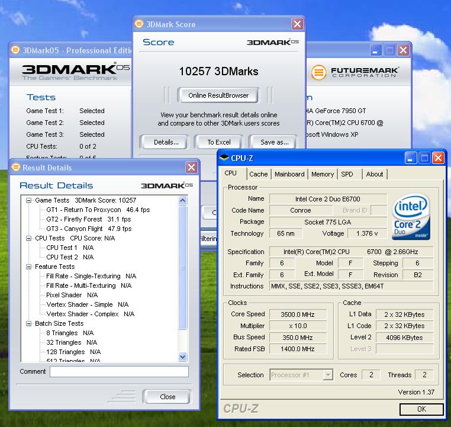Select the 8 Triangles row
451x427 pixels.
click(x=70, y=333)
